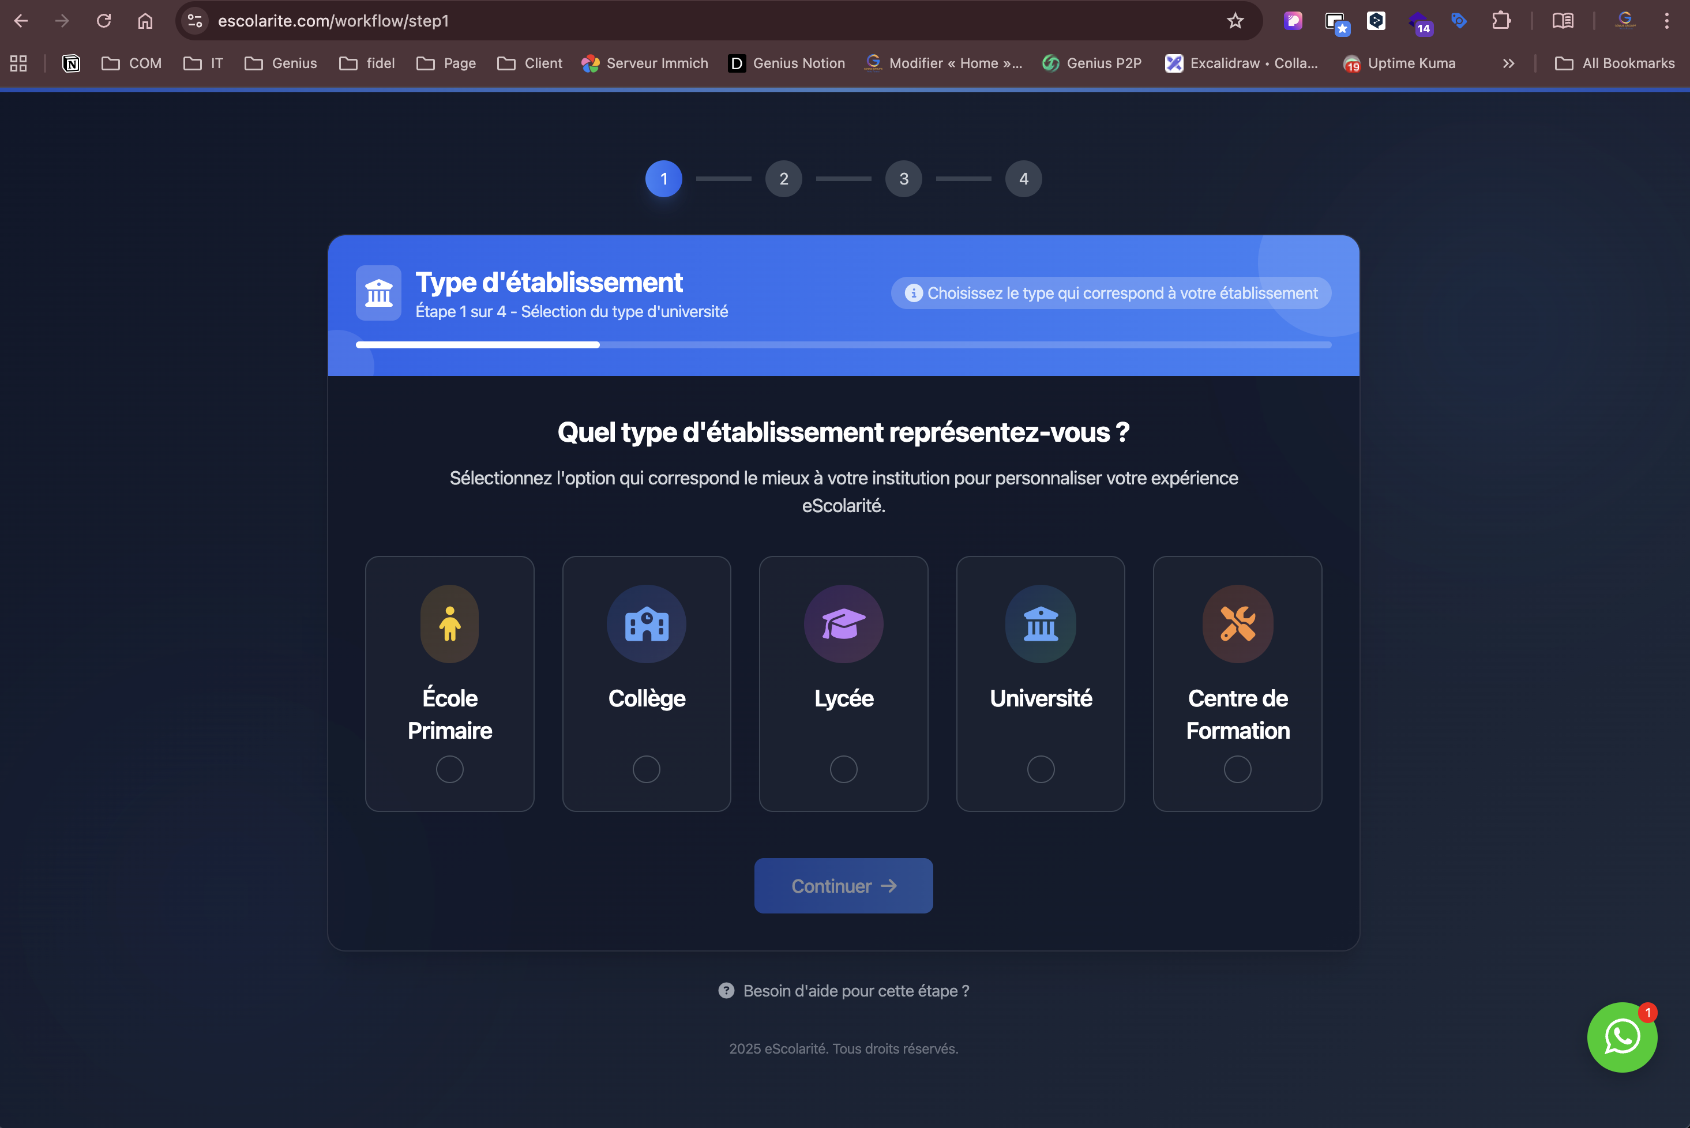This screenshot has width=1690, height=1128.
Task: Select the École Primaire radio button
Action: tap(450, 769)
